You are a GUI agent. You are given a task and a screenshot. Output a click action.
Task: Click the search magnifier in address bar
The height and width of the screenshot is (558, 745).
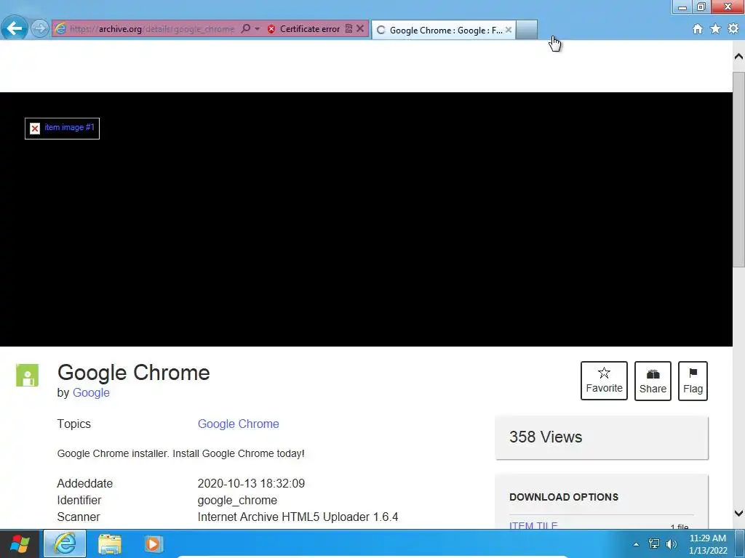point(246,29)
